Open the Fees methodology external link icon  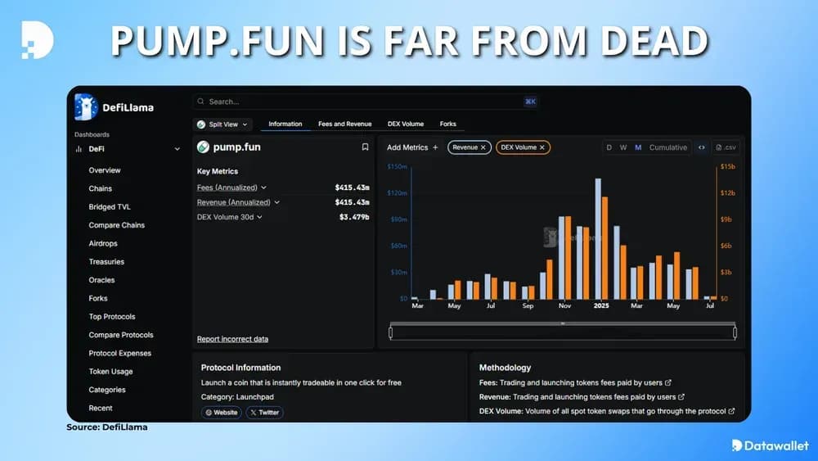[667, 382]
